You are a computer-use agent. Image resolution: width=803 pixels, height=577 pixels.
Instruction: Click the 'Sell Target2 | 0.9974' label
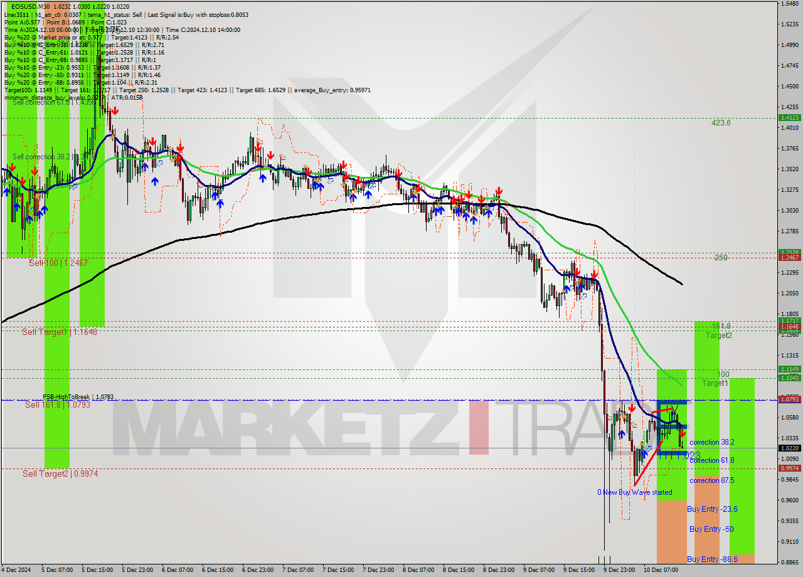[60, 474]
